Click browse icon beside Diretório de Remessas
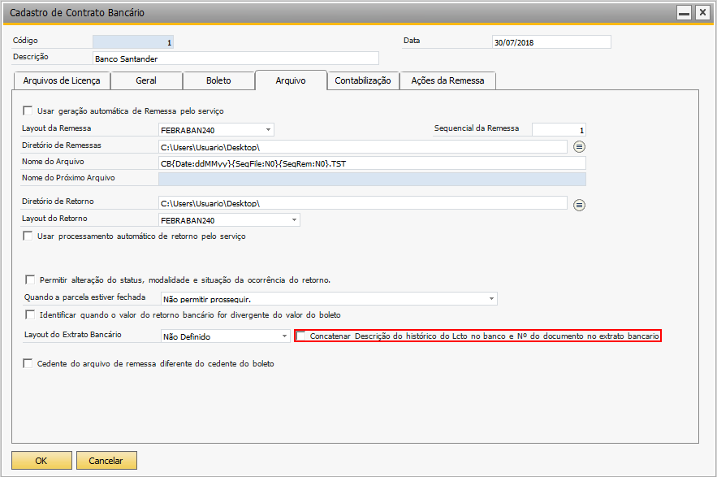Screen dimensions: 717x477 coord(579,147)
